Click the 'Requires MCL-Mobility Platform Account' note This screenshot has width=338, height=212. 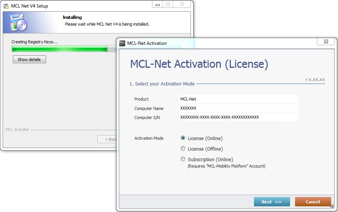coord(227,166)
